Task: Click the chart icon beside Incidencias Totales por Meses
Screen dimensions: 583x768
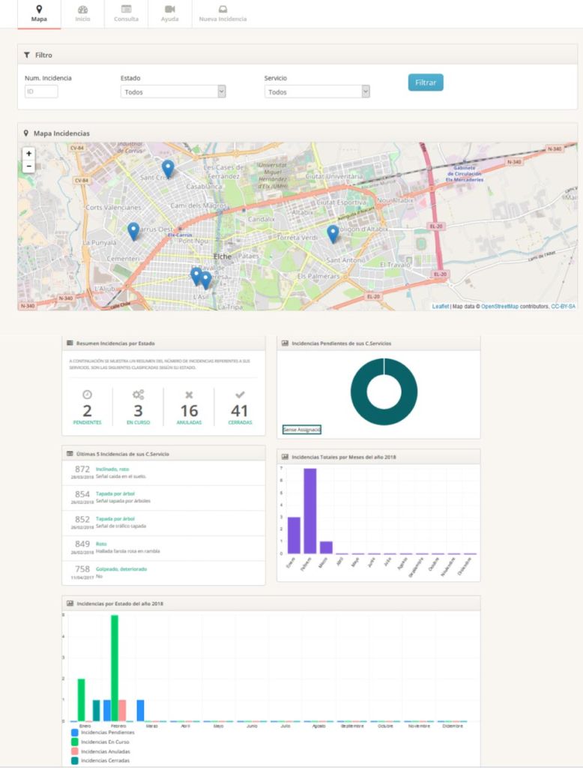Action: point(285,457)
